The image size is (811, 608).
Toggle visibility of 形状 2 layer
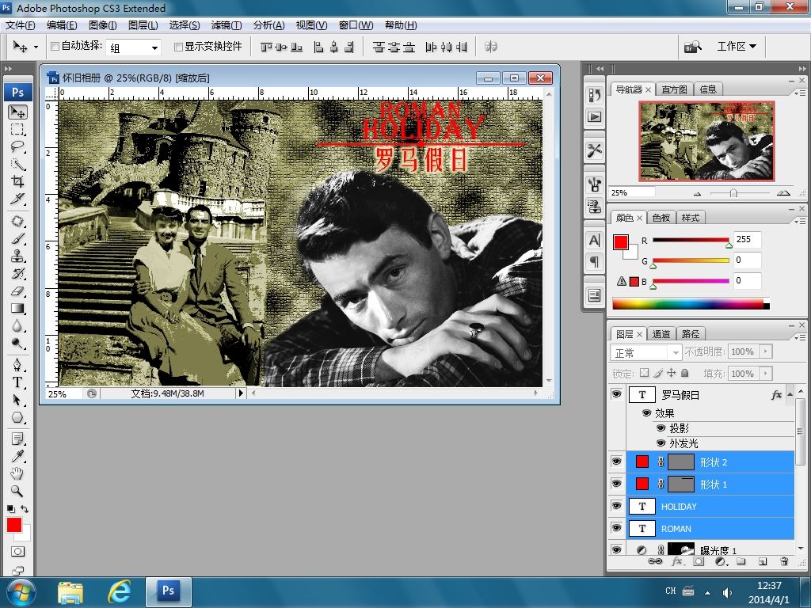pos(616,462)
